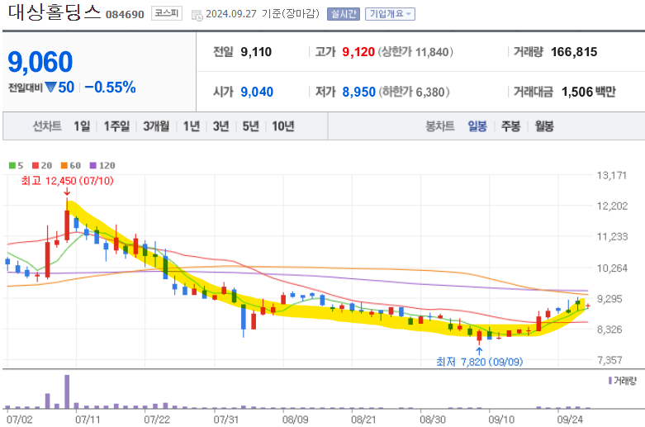Click the 저가 value 8,950
This screenshot has height=427, width=645.
[359, 92]
